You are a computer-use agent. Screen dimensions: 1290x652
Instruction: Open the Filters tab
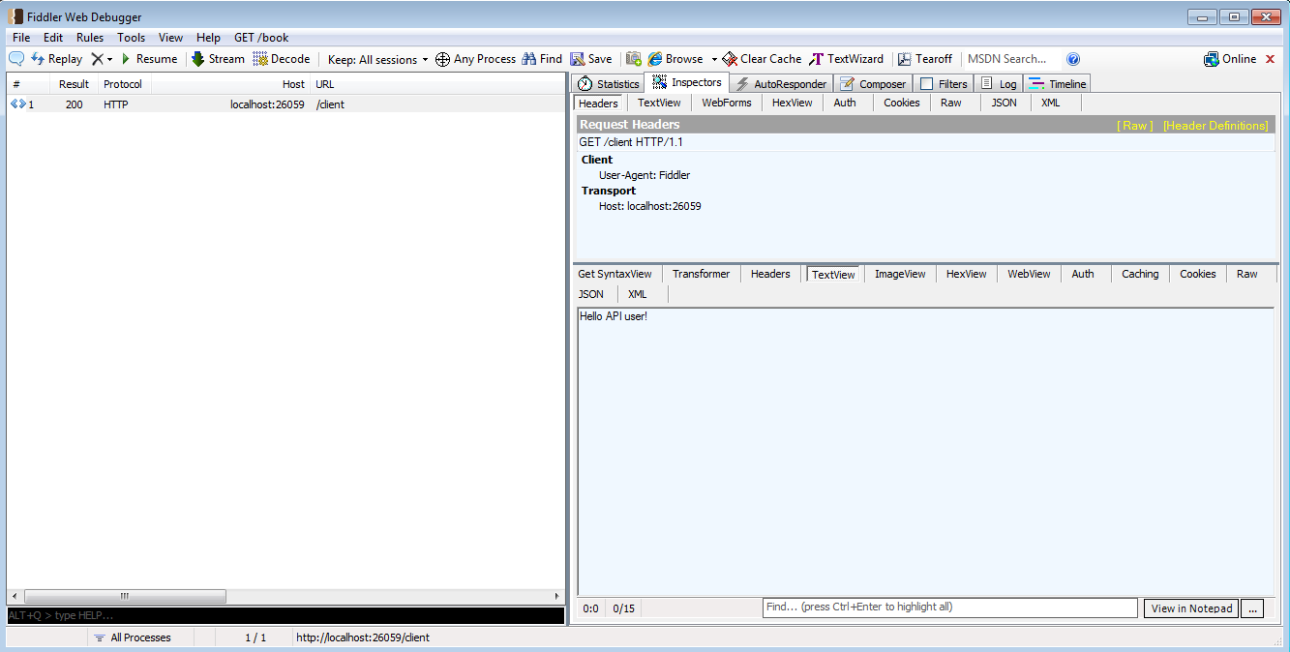[x=944, y=83]
